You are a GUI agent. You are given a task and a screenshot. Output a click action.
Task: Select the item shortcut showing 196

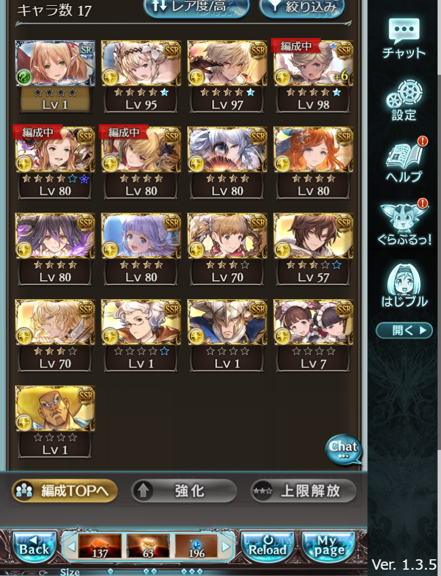click(196, 547)
